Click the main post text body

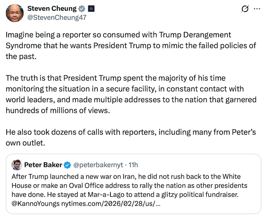pos(131,89)
